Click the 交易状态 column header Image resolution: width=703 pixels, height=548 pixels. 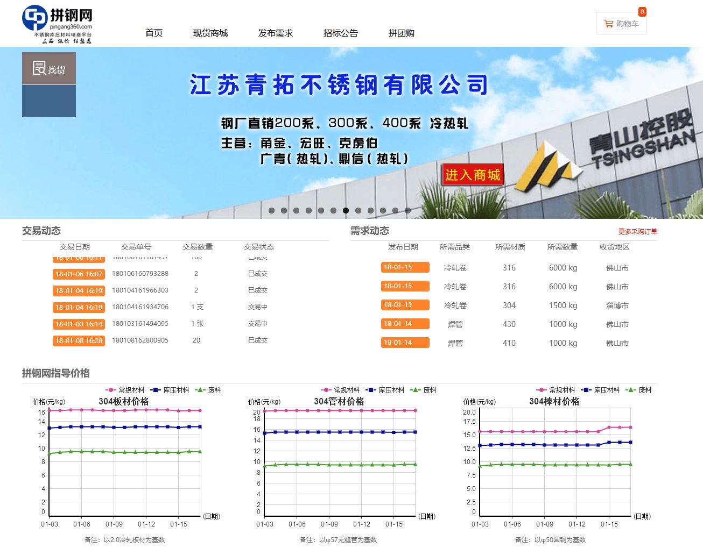(x=259, y=247)
